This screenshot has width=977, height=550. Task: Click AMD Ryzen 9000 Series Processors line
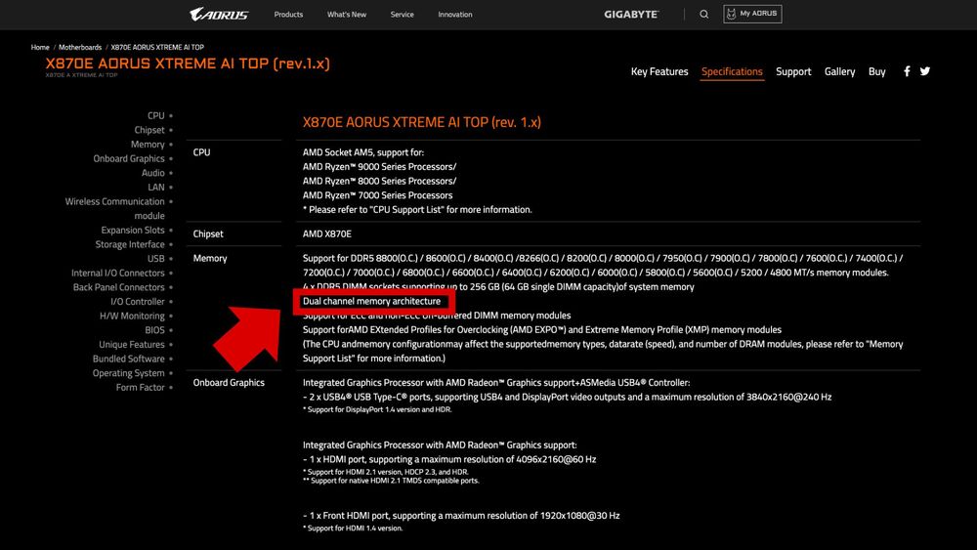(x=379, y=167)
